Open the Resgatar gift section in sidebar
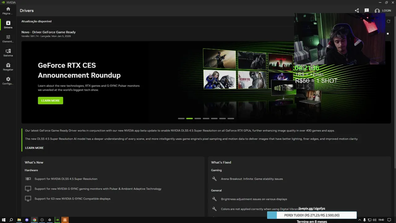Viewport: 396px width, 223px height. point(8,67)
